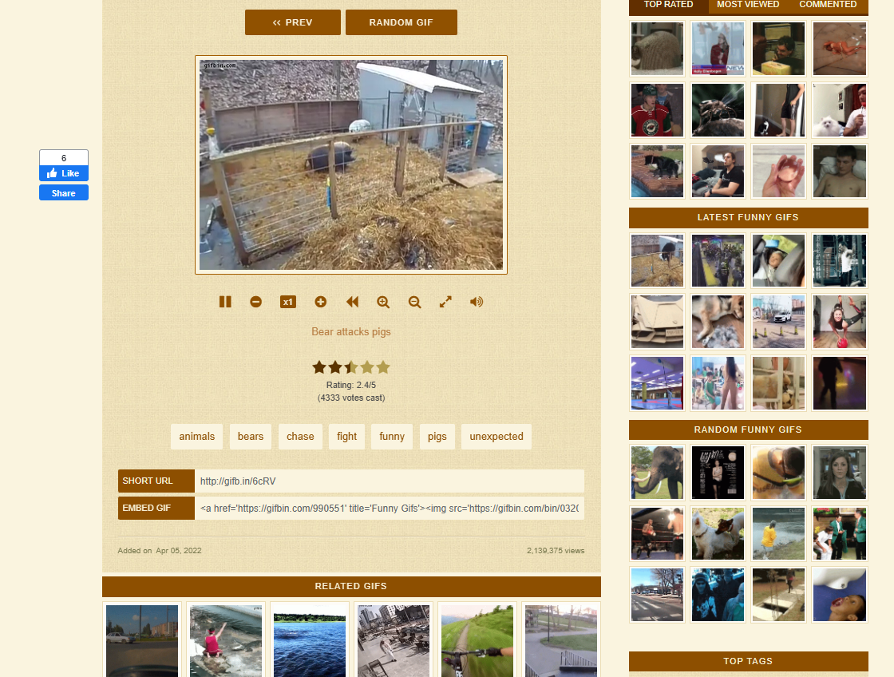
Task: Increase GIF speed with plus icon
Action: click(x=320, y=302)
